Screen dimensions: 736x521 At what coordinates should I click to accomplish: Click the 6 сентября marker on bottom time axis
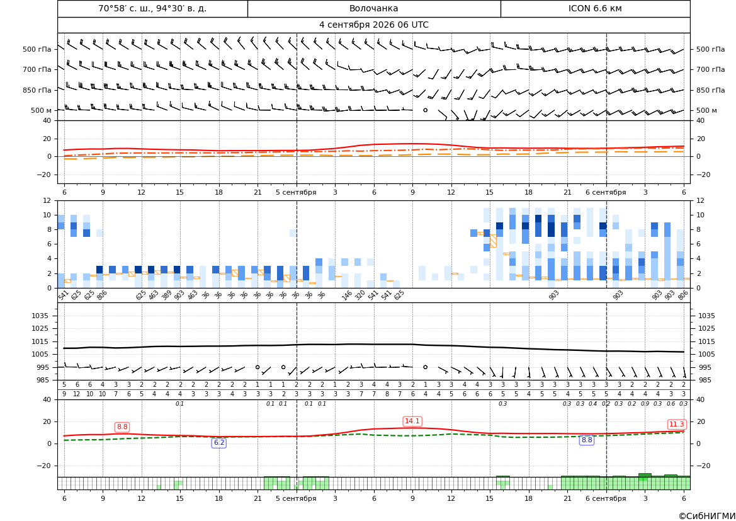[x=606, y=498]
